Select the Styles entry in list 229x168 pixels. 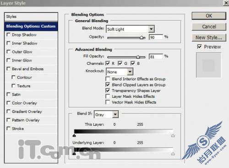(x=31, y=17)
